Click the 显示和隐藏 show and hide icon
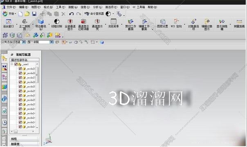This screenshot has height=147, width=247. 222,24
